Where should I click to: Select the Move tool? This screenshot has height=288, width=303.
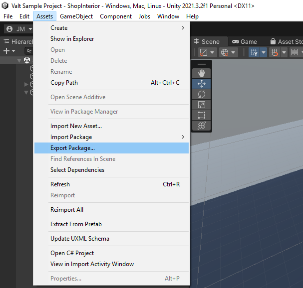pyautogui.click(x=201, y=84)
